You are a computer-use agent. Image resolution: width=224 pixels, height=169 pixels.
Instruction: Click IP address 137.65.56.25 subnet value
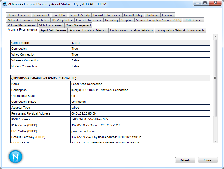pyautogui.click(x=96, y=125)
